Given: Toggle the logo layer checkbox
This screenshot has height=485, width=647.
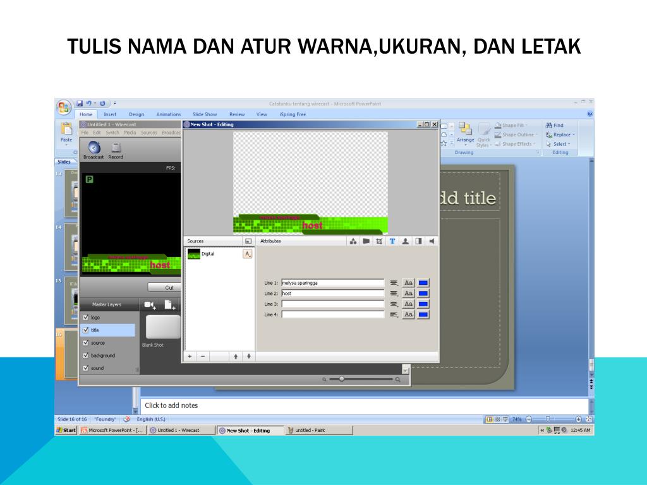Looking at the screenshot, I should coord(86,317).
